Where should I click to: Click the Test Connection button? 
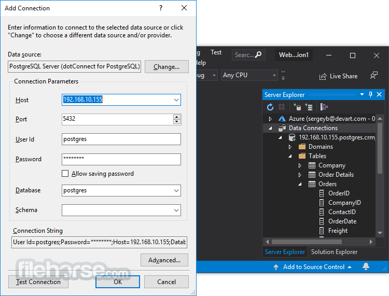point(38,282)
